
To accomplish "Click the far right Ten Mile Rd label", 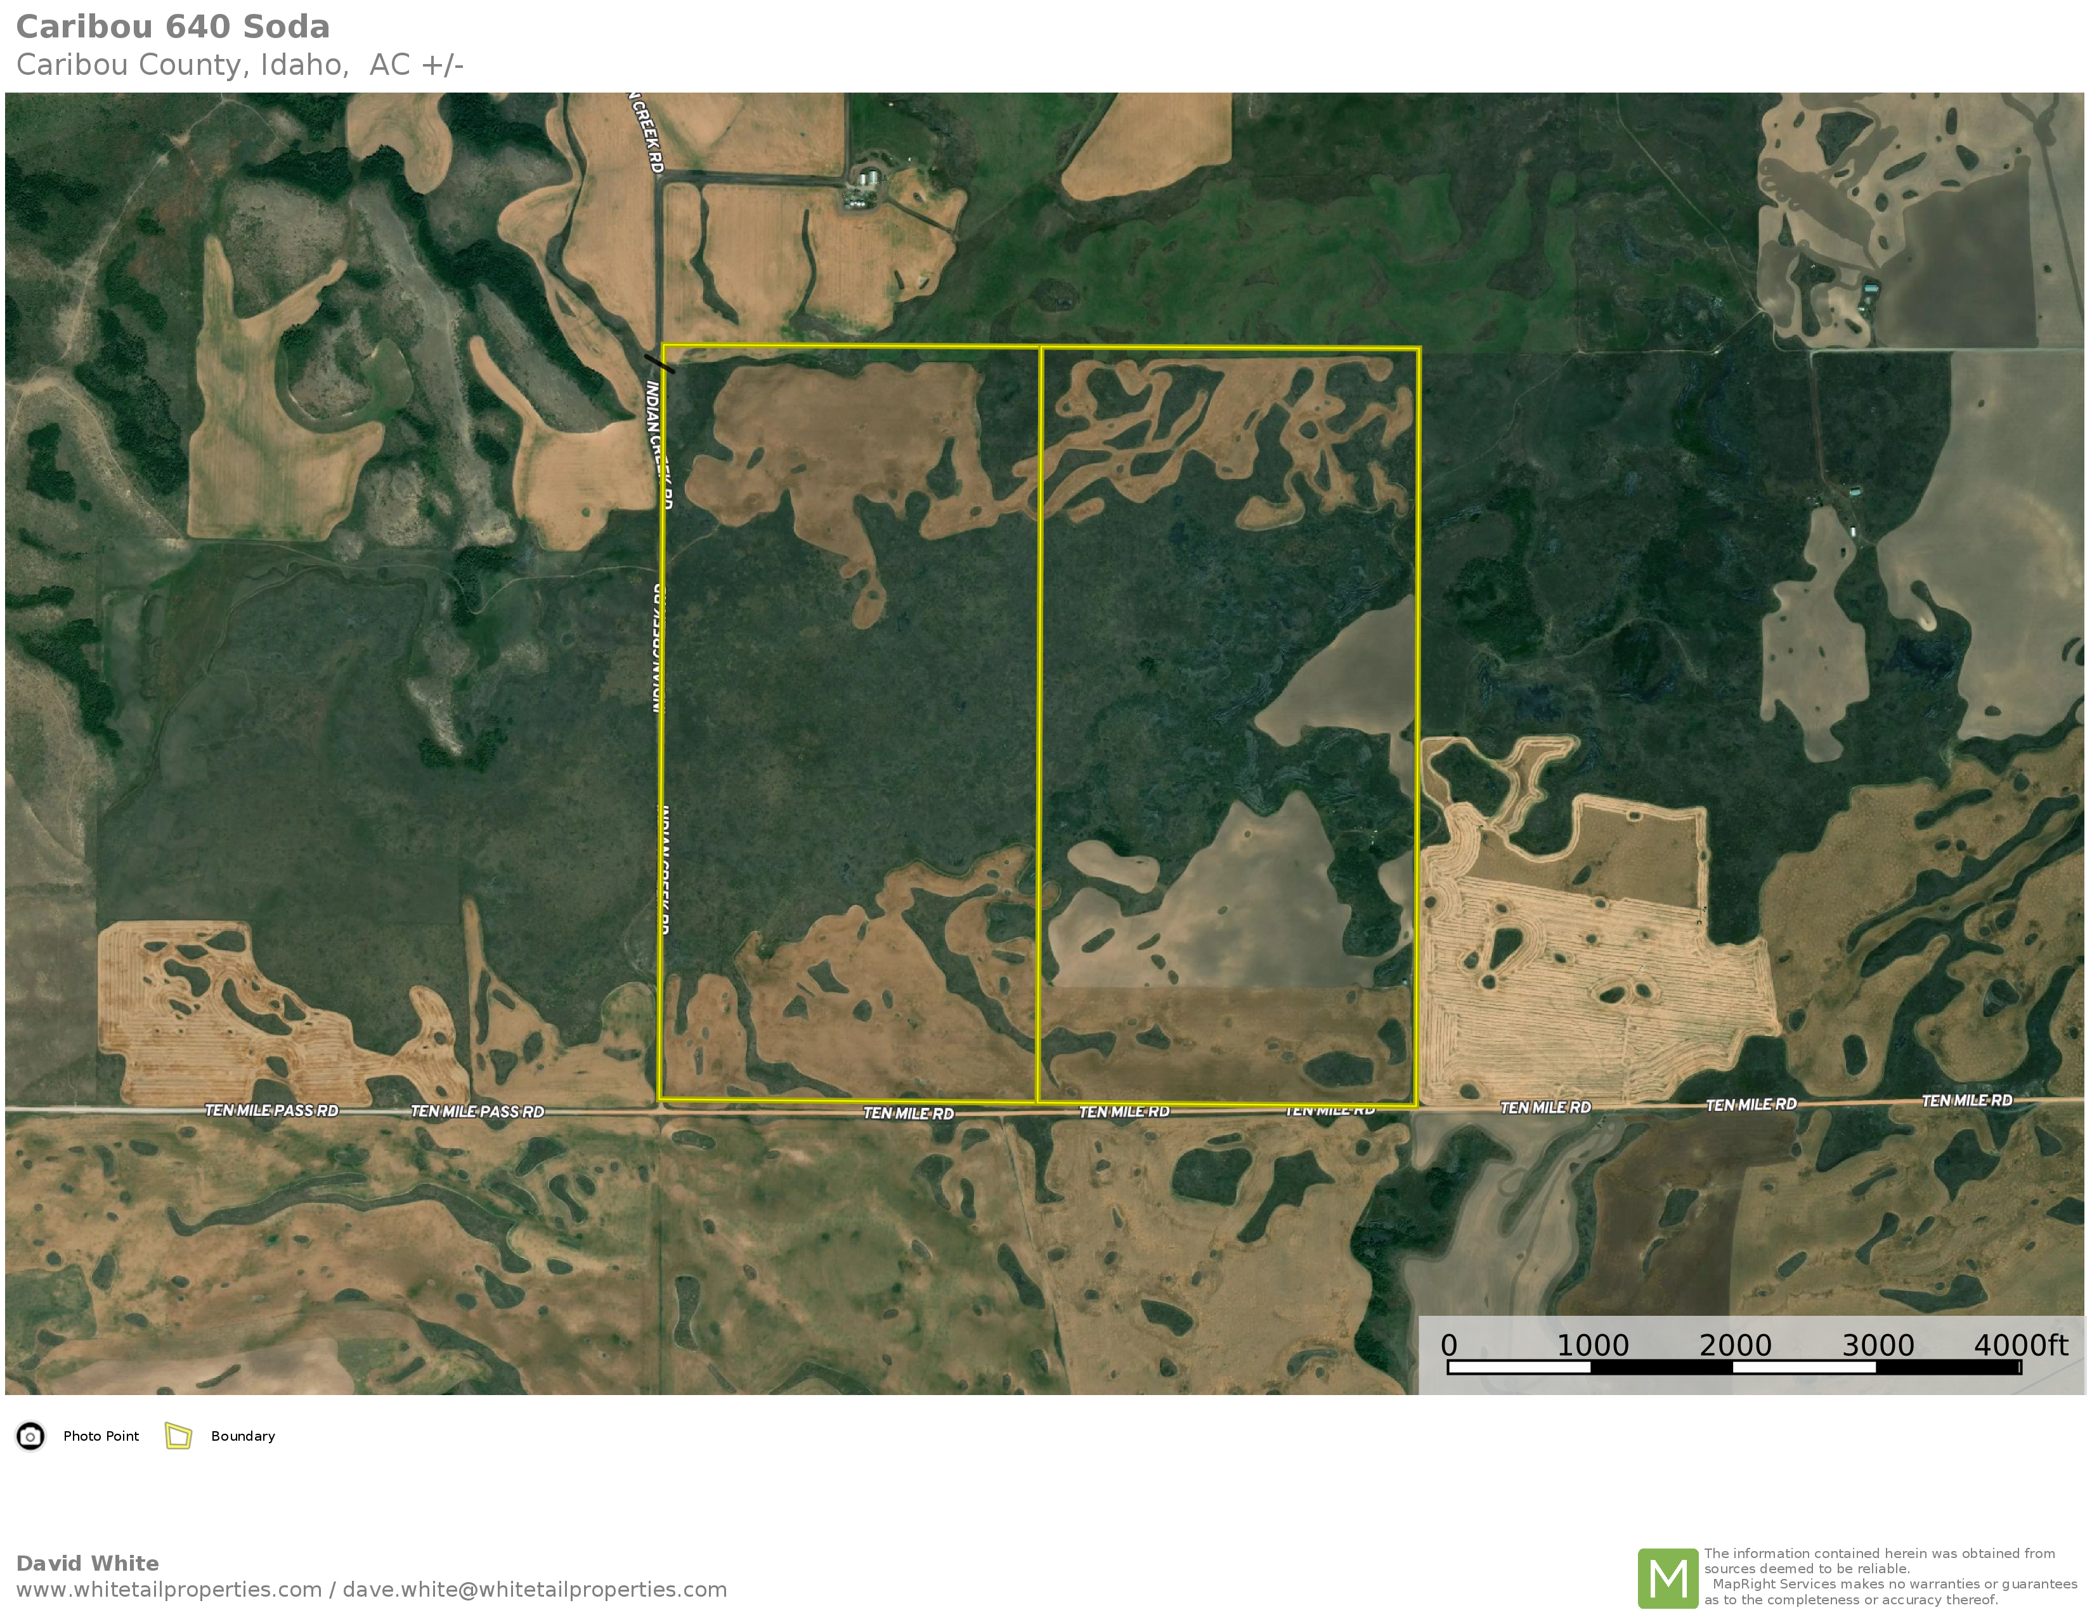I will point(1966,1101).
